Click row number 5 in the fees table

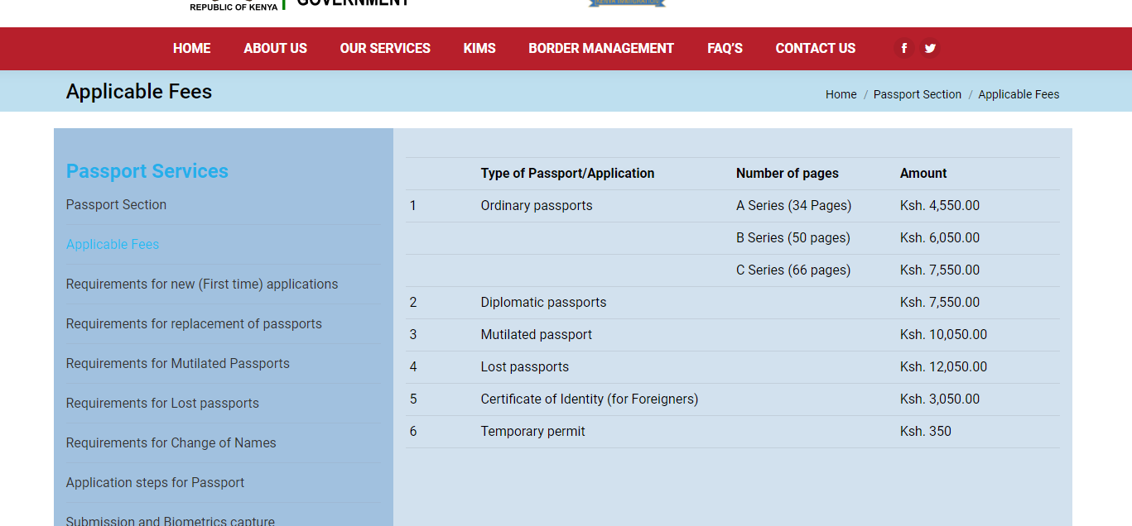(413, 399)
